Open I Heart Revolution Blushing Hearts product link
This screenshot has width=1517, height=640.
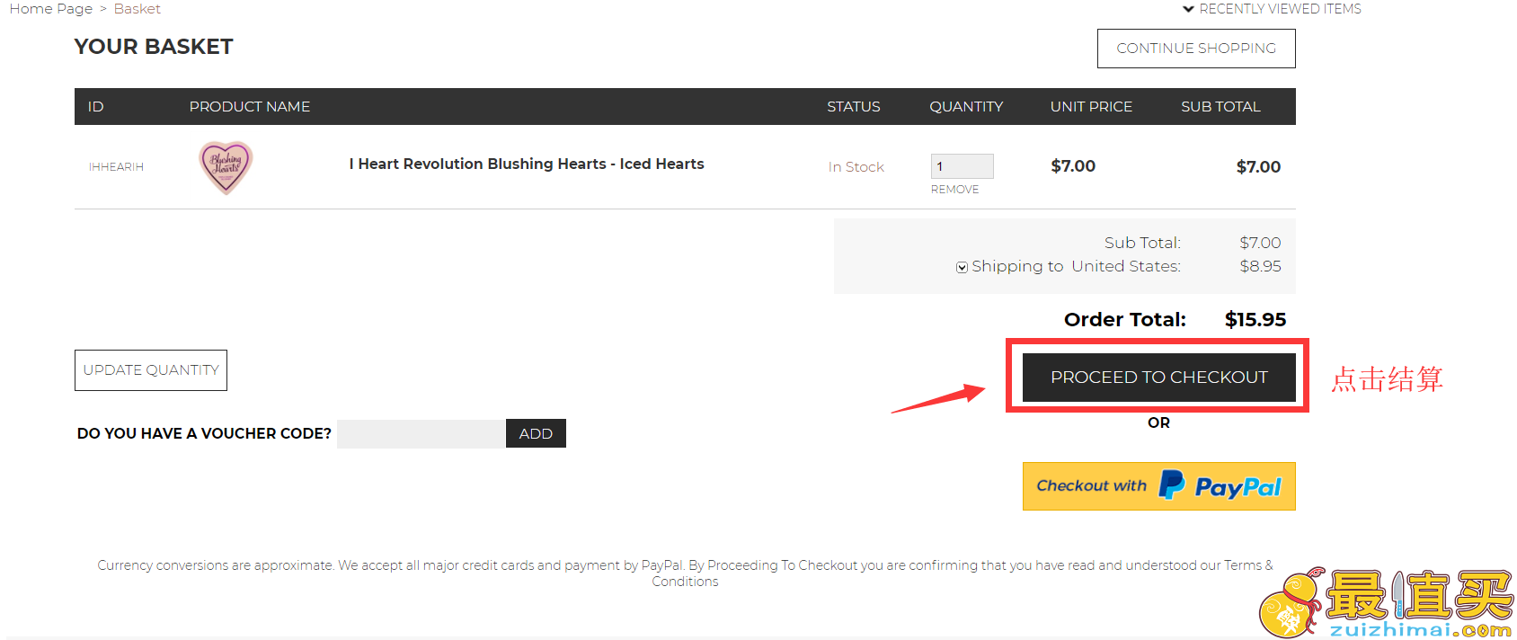tap(527, 164)
